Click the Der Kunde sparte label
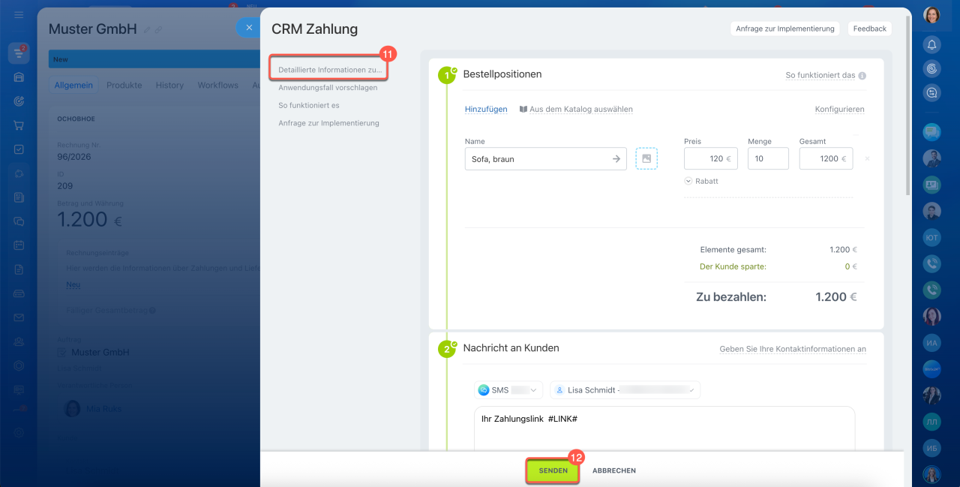960x487 pixels. pos(733,266)
